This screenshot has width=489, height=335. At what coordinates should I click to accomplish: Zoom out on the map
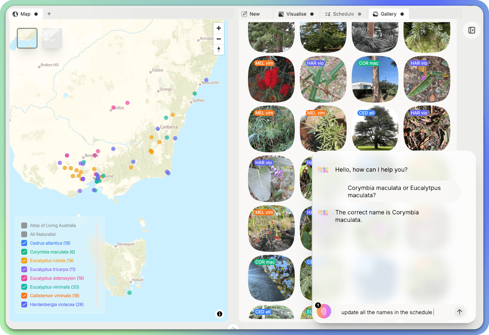click(x=219, y=39)
